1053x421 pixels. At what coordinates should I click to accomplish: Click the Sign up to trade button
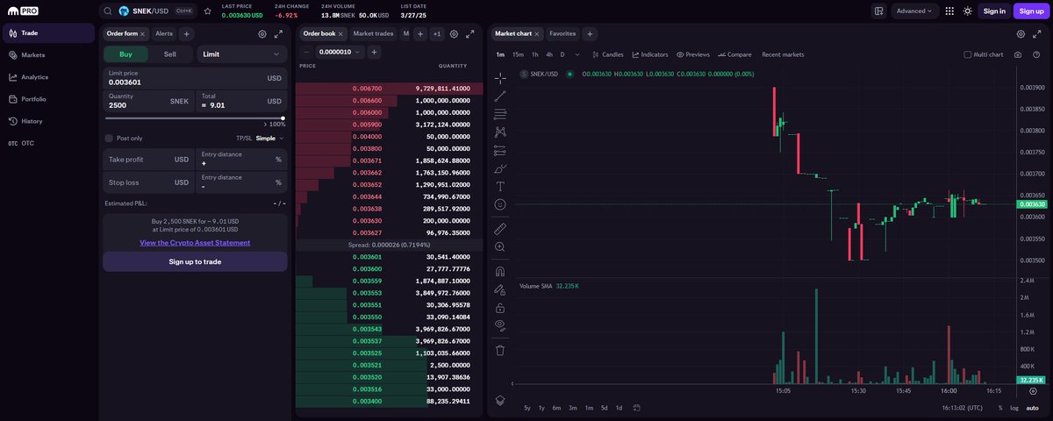tap(195, 261)
